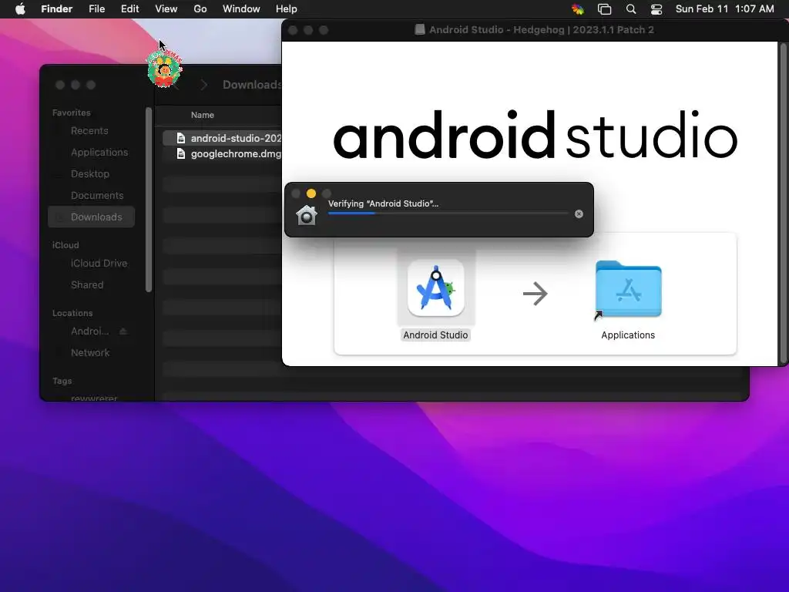The width and height of the screenshot is (789, 592).
Task: Click the Verifying Android Studio progress bar
Action: point(448,214)
